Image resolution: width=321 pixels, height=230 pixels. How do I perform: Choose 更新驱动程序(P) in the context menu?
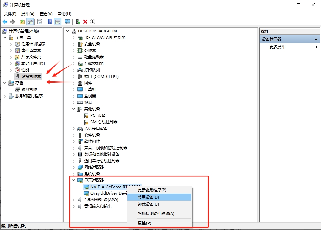[x=159, y=190]
